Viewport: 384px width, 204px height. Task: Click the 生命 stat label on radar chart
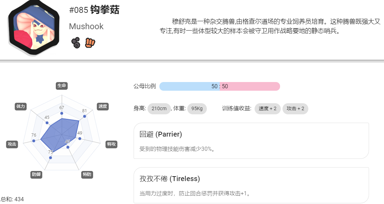click(62, 85)
